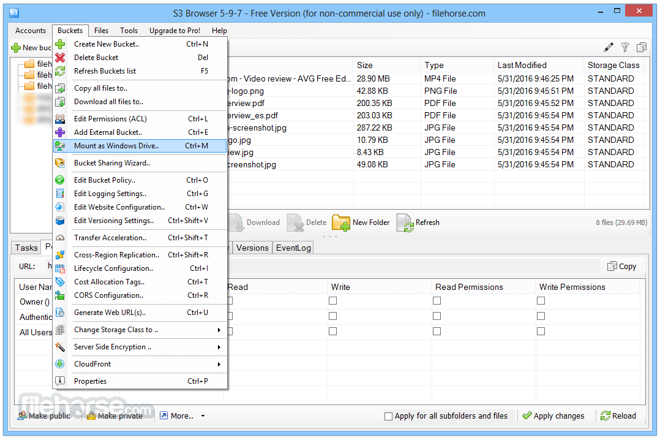
Task: Click the Lifecycle Configuration calendar icon
Action: click(x=60, y=268)
